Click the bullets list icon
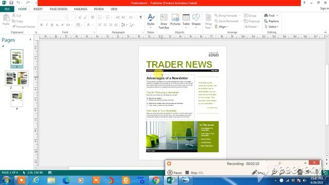329x185 pixels. coord(100,17)
